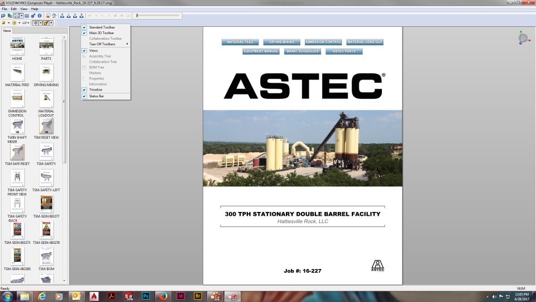This screenshot has width=536, height=302.
Task: Uncheck Standard Toolbar in the menu
Action: (106, 27)
